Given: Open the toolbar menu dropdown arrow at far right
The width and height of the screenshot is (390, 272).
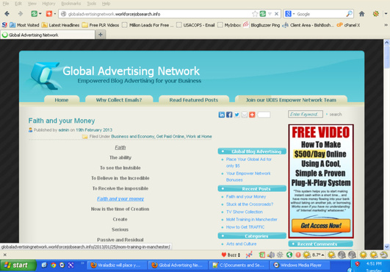Looking at the screenshot, I should pyautogui.click(x=386, y=14).
